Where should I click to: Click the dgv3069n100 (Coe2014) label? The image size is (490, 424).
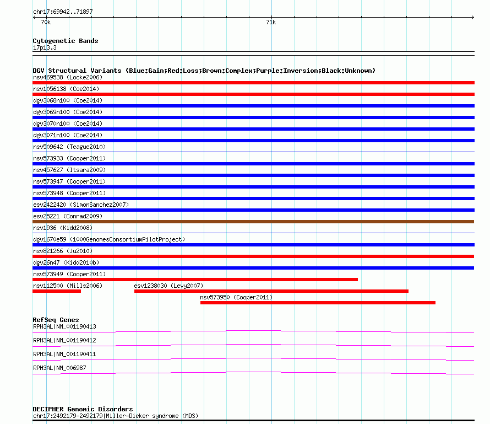[x=68, y=112]
